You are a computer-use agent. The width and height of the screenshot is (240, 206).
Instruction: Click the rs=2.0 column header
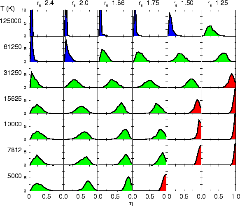coord(80,3)
